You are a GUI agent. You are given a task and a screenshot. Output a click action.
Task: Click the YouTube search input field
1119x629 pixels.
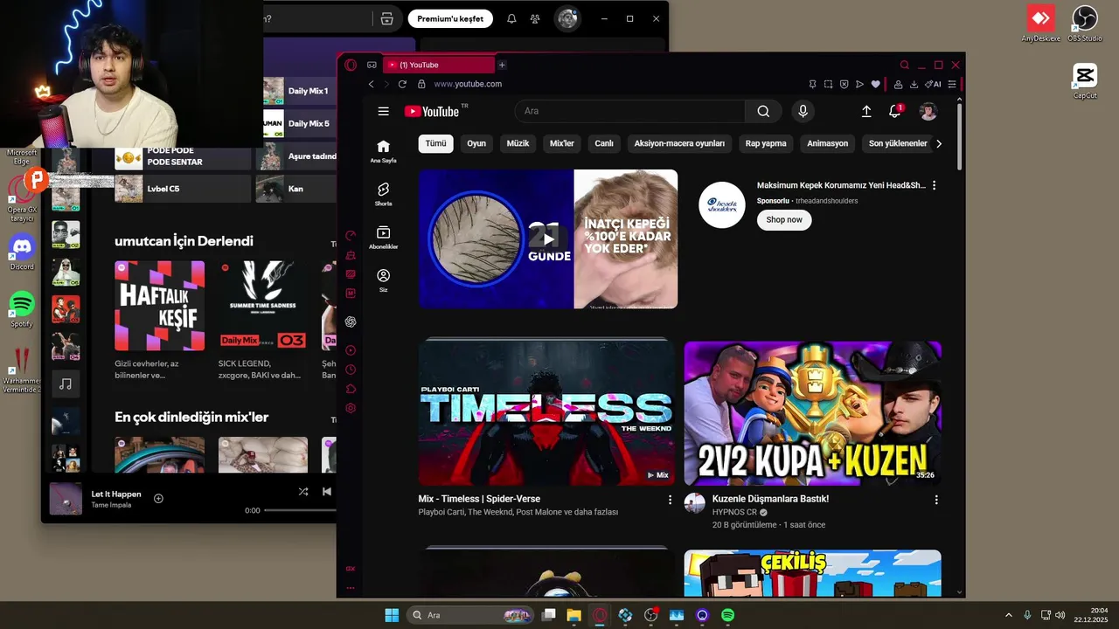coord(629,111)
